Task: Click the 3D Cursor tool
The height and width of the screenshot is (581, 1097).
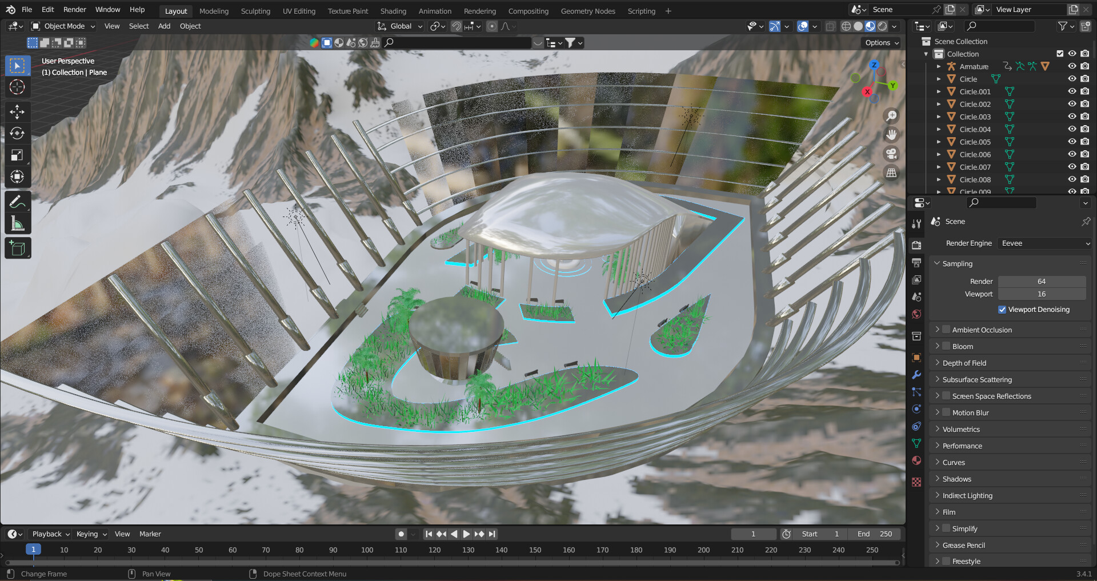Action: tap(17, 87)
